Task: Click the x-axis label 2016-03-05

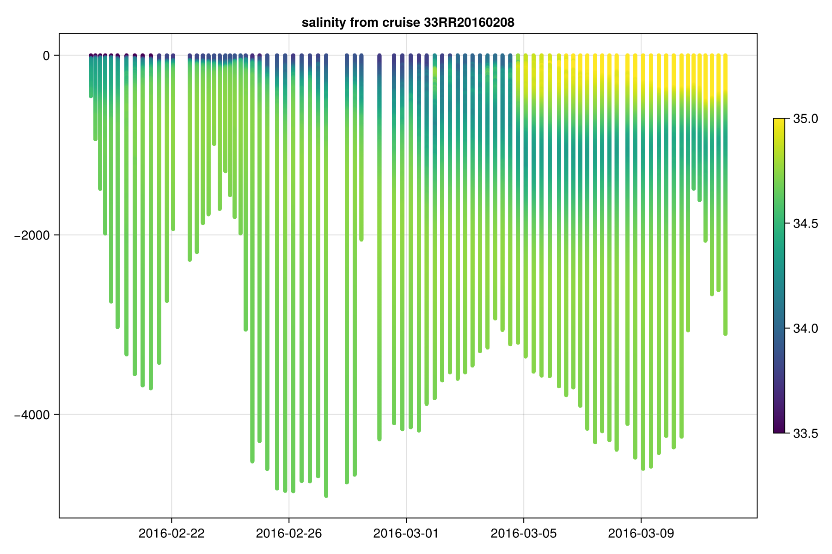Action: click(524, 533)
